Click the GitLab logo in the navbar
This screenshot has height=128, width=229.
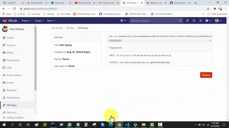10,21
